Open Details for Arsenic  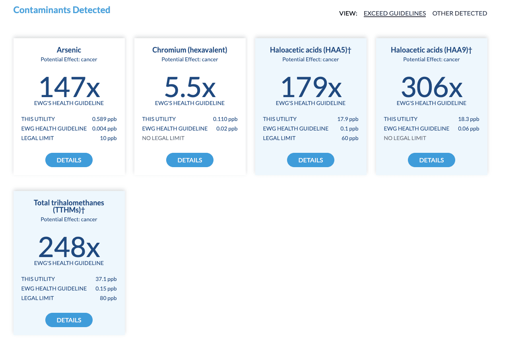[x=69, y=160]
